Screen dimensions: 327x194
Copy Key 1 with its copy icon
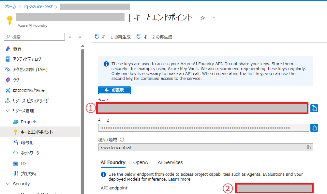click(x=314, y=108)
